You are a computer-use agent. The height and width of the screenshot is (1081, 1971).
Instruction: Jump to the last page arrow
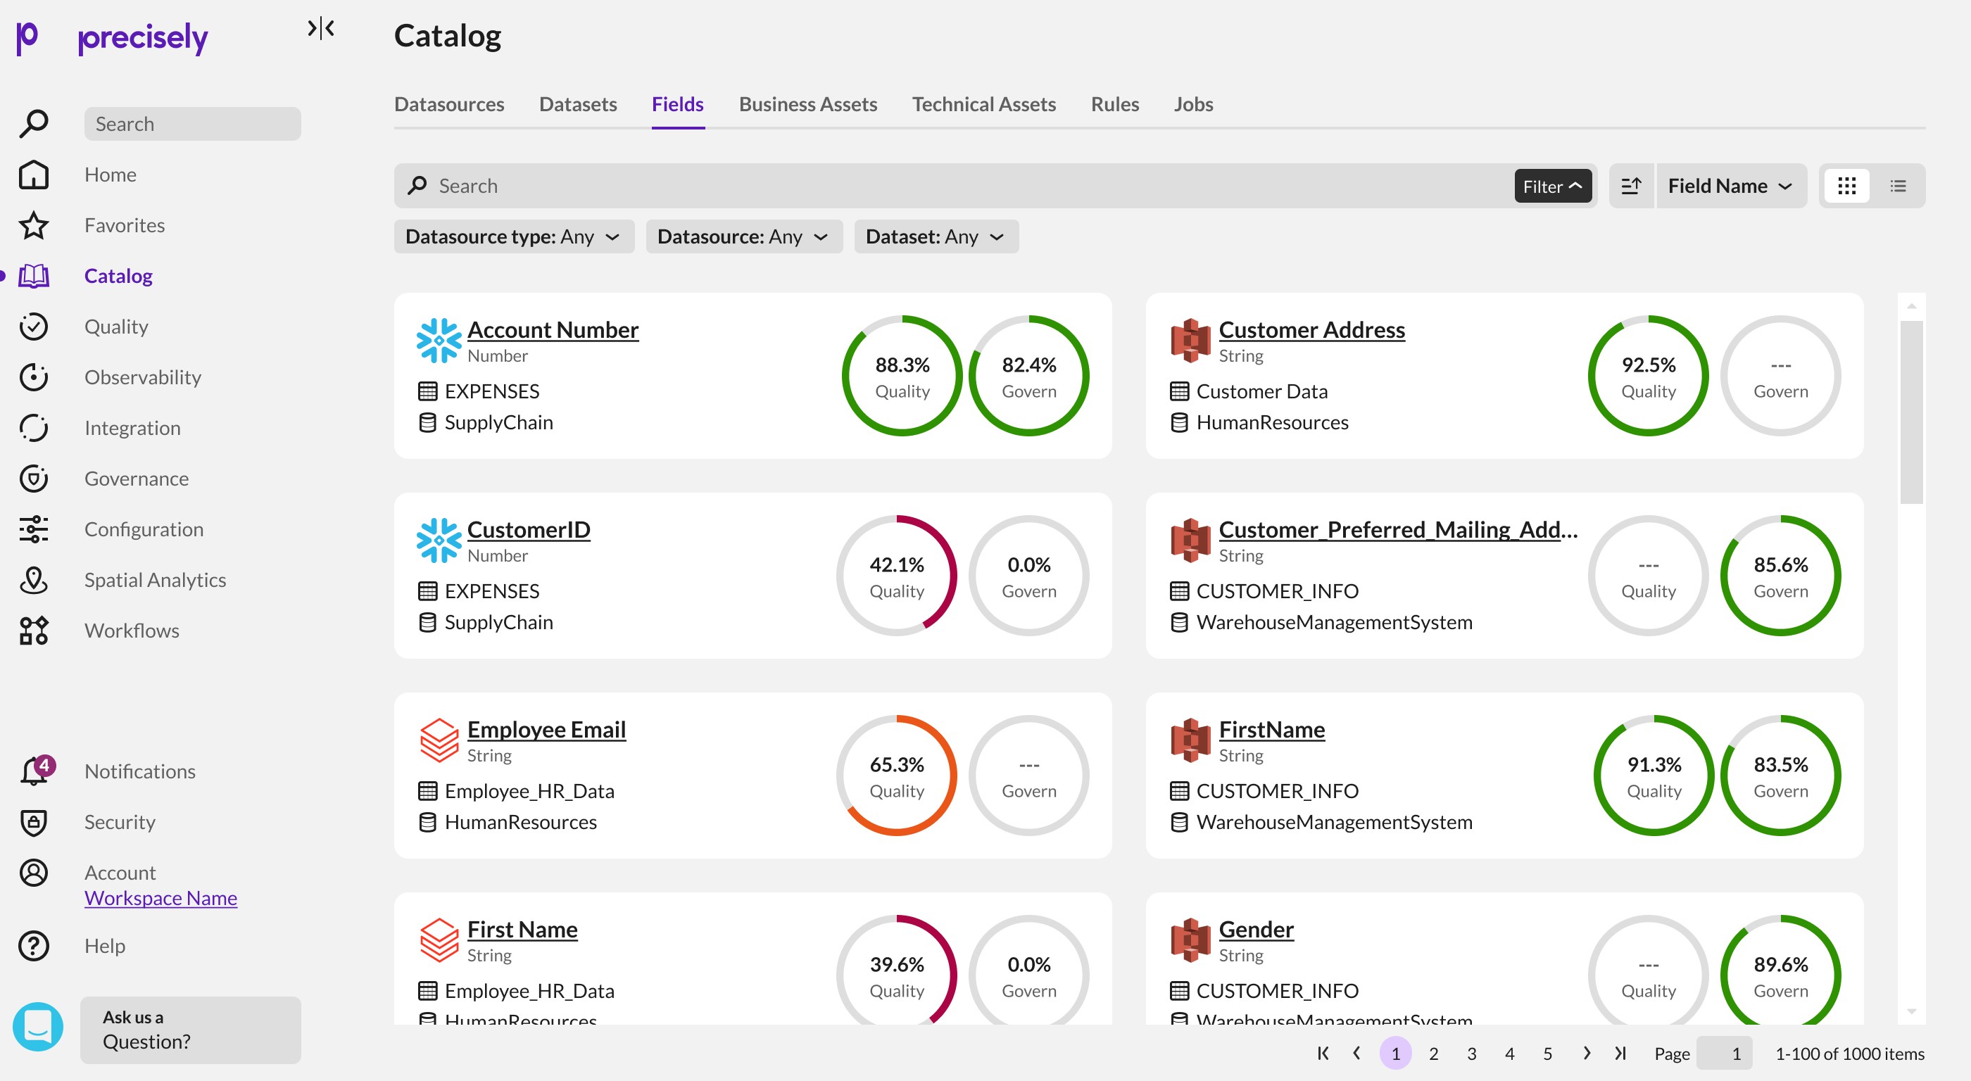pos(1620,1054)
